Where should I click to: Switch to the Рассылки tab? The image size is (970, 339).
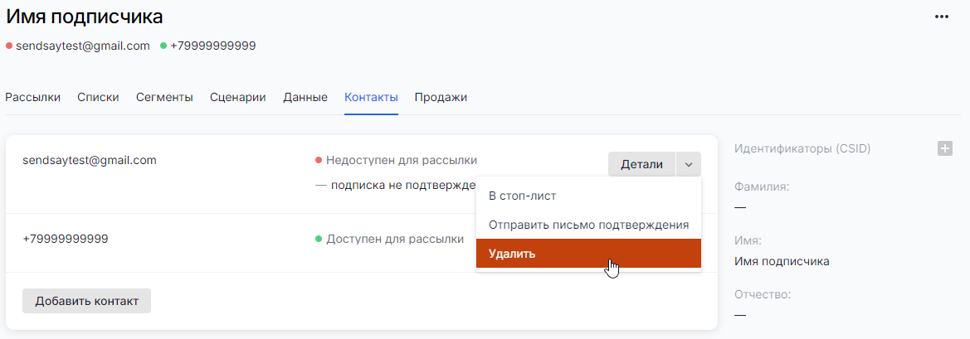click(33, 97)
